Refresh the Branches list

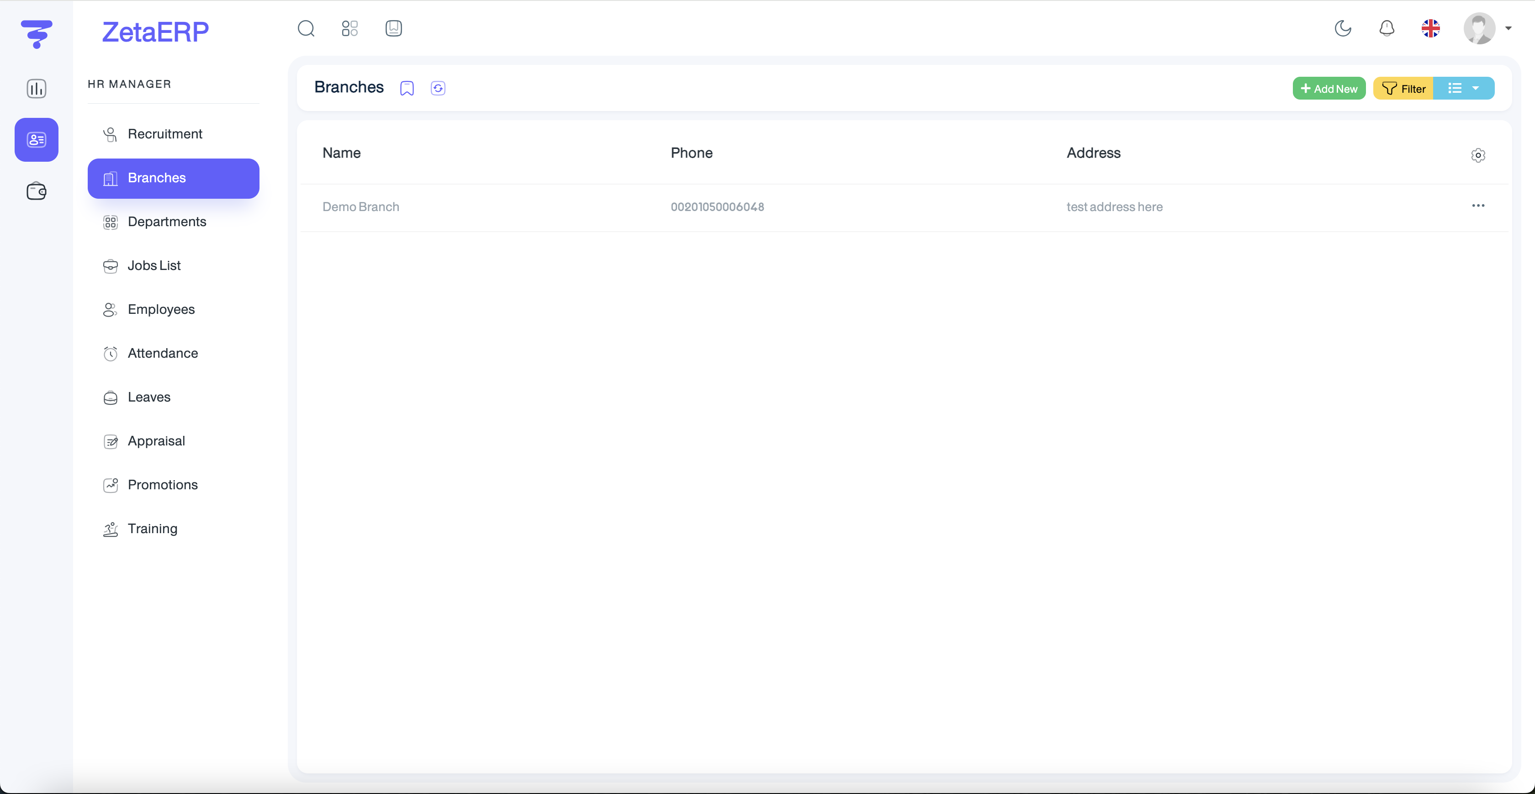pos(438,88)
